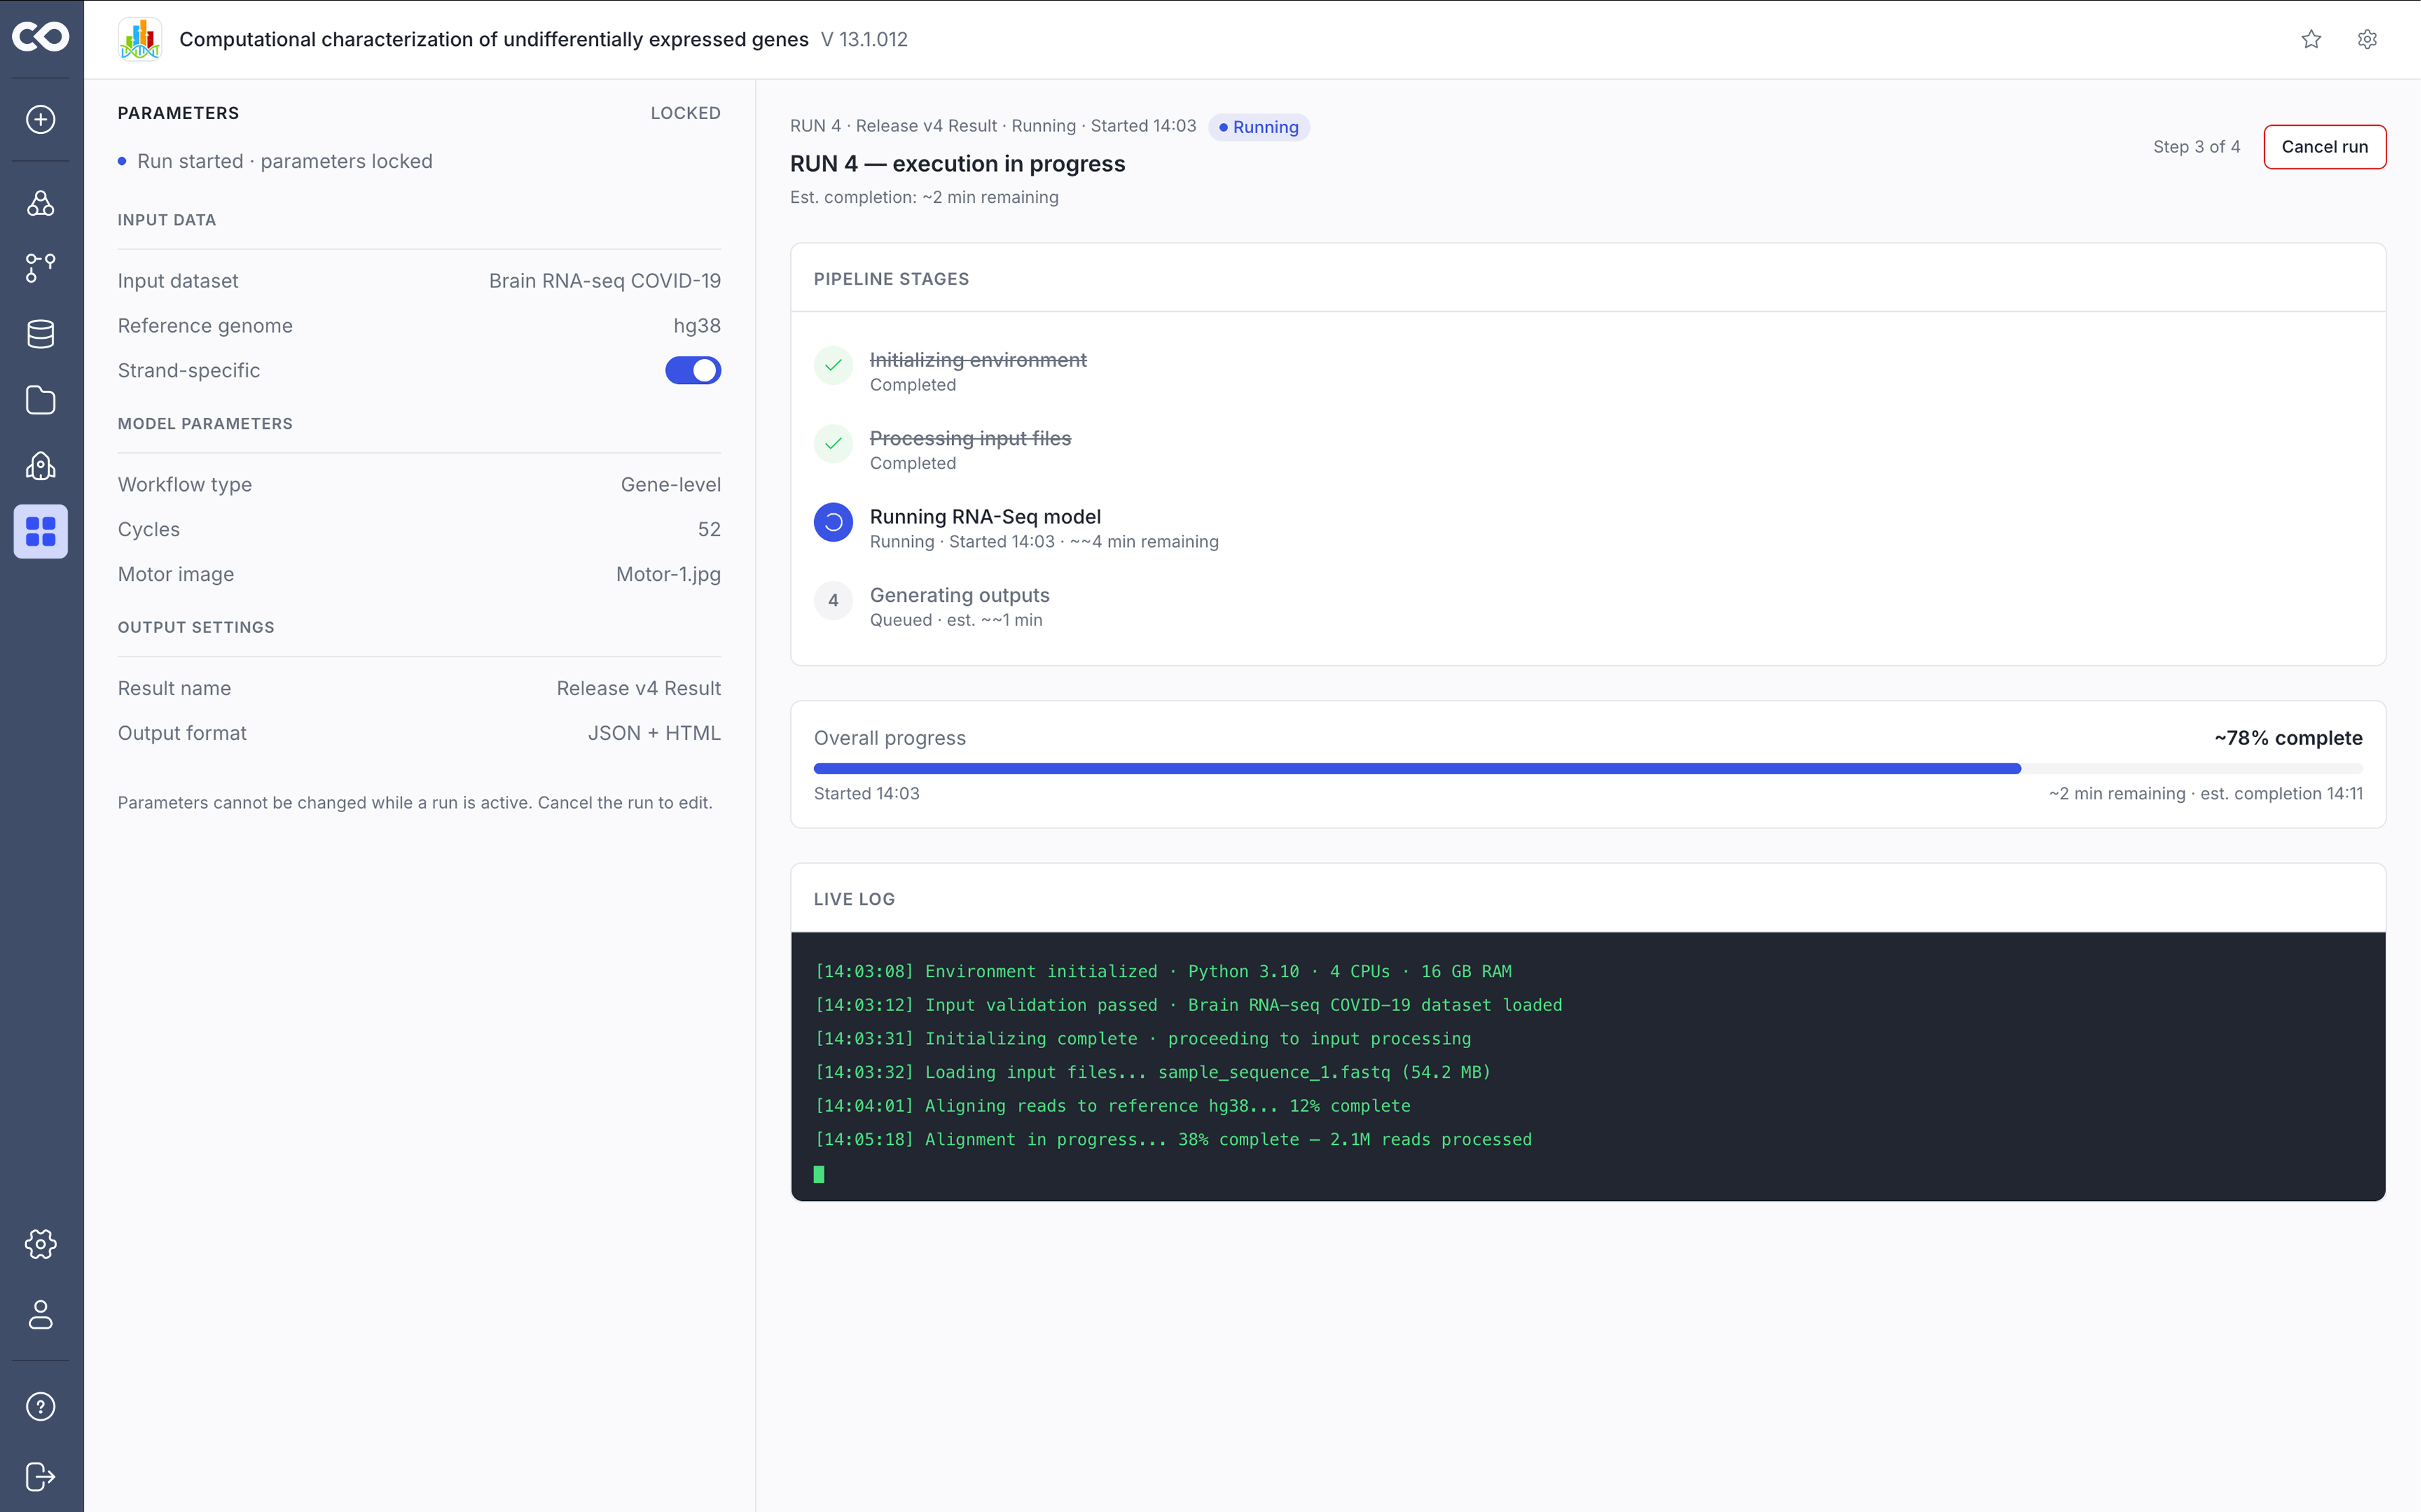The height and width of the screenshot is (1512, 2421).
Task: Click the Brain RNA-seq COVID-19 dataset value
Action: click(x=605, y=281)
